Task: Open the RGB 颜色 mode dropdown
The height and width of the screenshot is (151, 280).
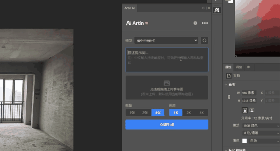Action: 261,125
